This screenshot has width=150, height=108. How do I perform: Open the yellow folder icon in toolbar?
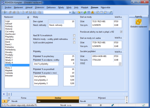pyautogui.click(x=79, y=12)
